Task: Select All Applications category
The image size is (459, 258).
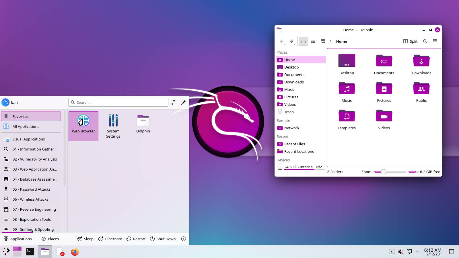Action: click(x=26, y=126)
